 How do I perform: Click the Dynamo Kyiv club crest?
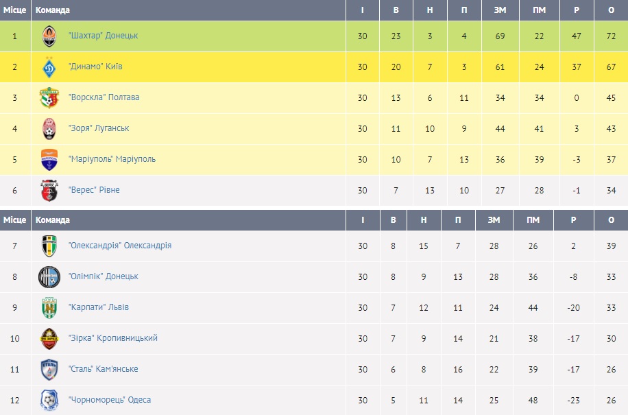(x=49, y=67)
